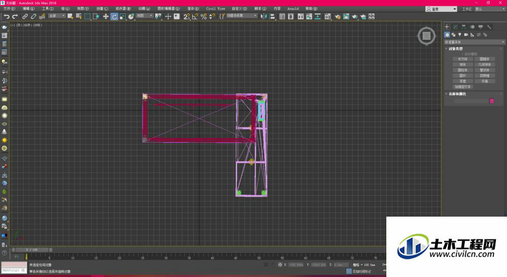This screenshot has height=277, width=507.
Task: Open selection filter dropdown
Action: tap(57, 16)
